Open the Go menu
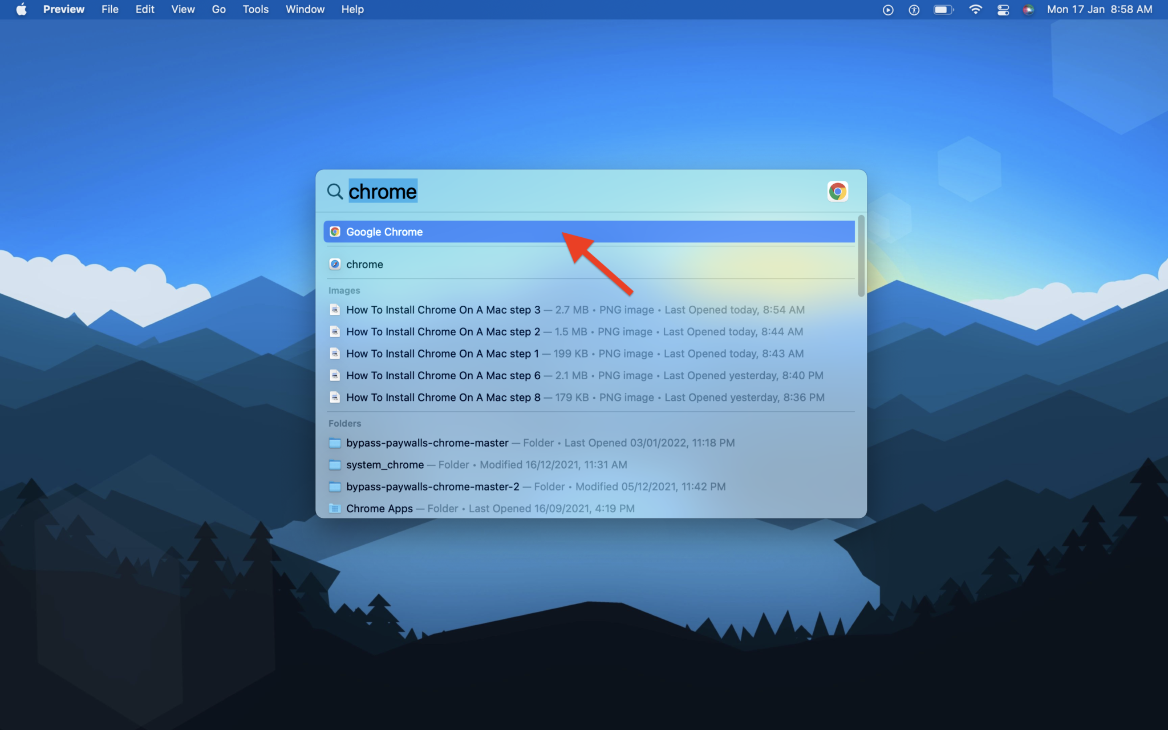Screen dimensions: 1168x730 [219, 9]
